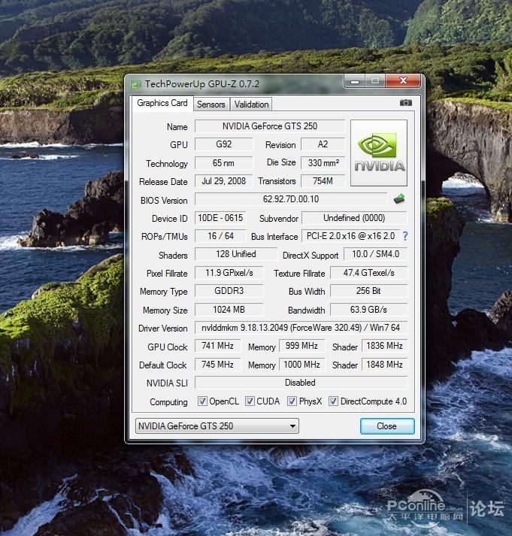Screen dimensions: 512x536
Task: Click the Bandwidth value 63.9 GB/s
Action: (369, 310)
